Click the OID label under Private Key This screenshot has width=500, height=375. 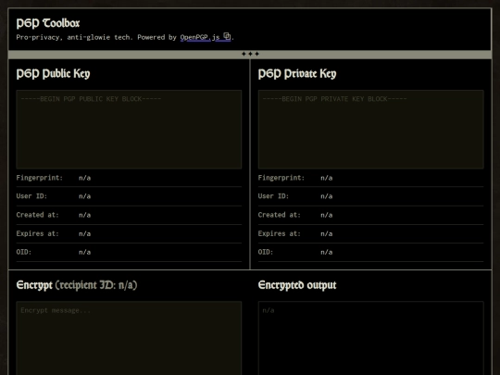pyautogui.click(x=266, y=252)
